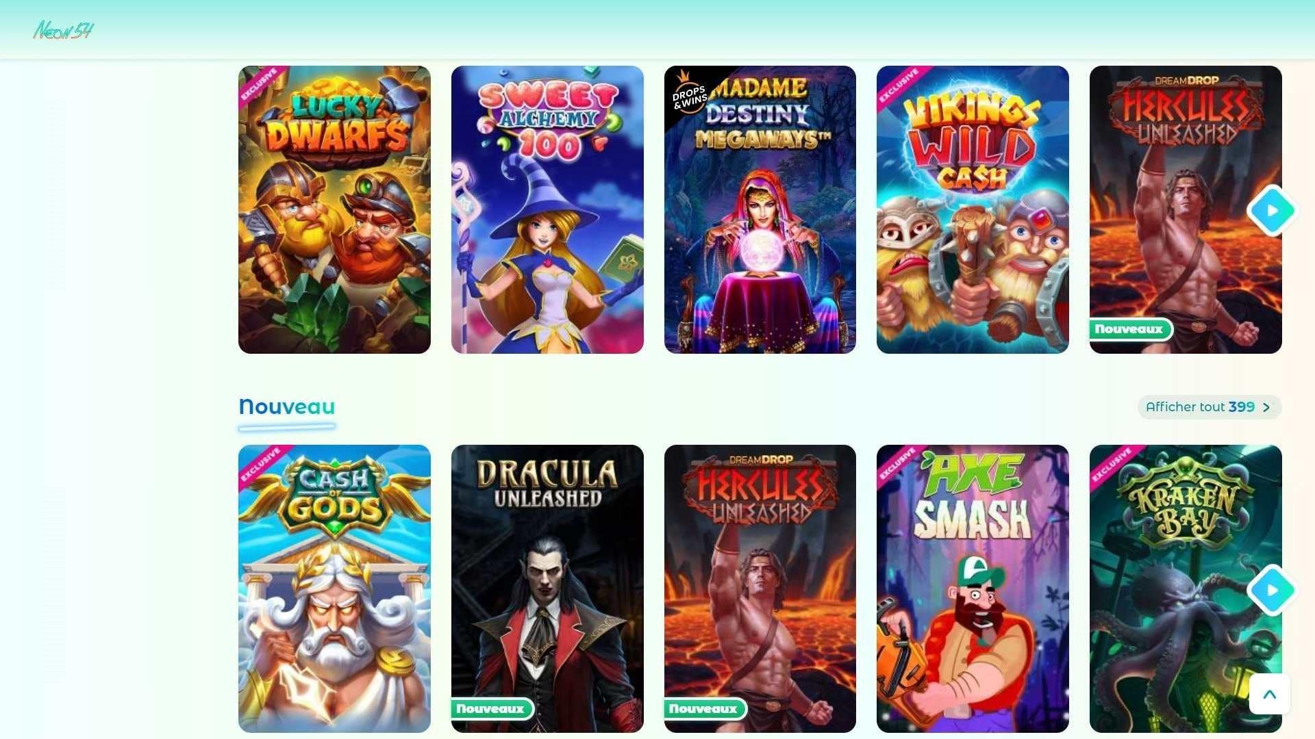
Task: Select the Nouveau section heading
Action: tap(287, 406)
